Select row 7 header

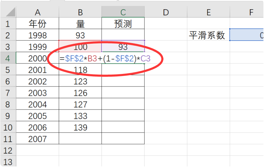click(8, 92)
